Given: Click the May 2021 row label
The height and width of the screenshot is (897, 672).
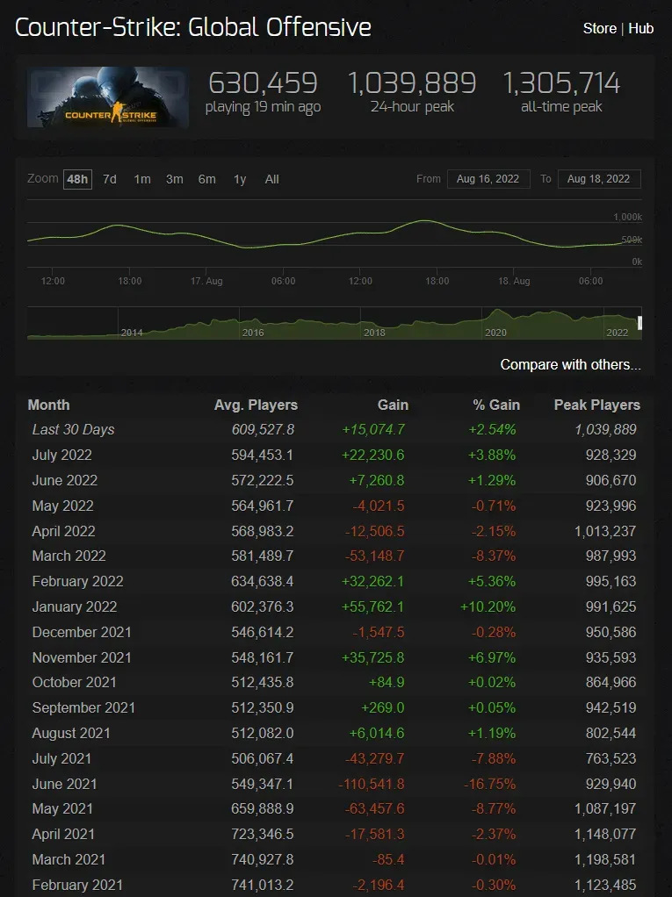Looking at the screenshot, I should pos(62,808).
